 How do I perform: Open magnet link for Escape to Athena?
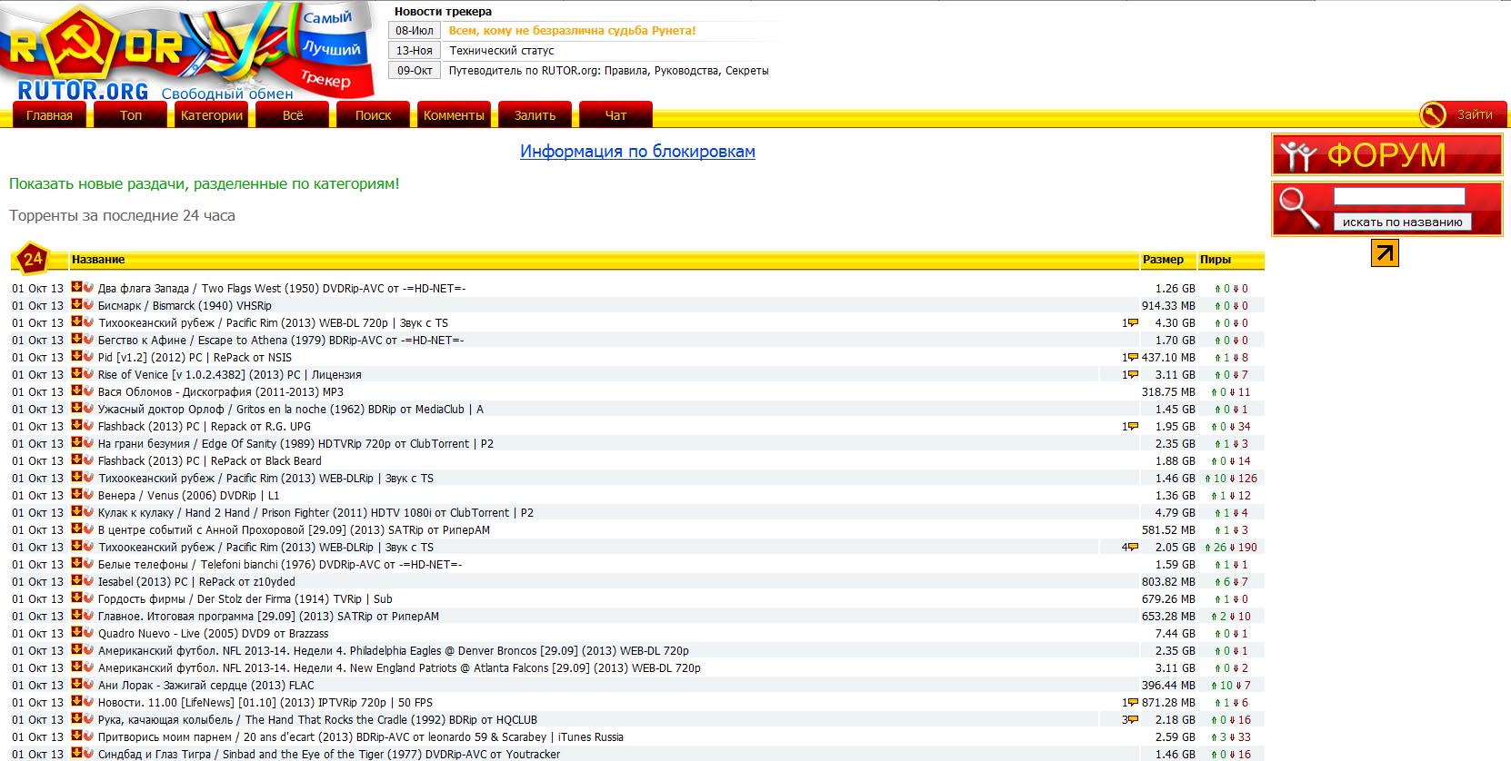click(88, 339)
